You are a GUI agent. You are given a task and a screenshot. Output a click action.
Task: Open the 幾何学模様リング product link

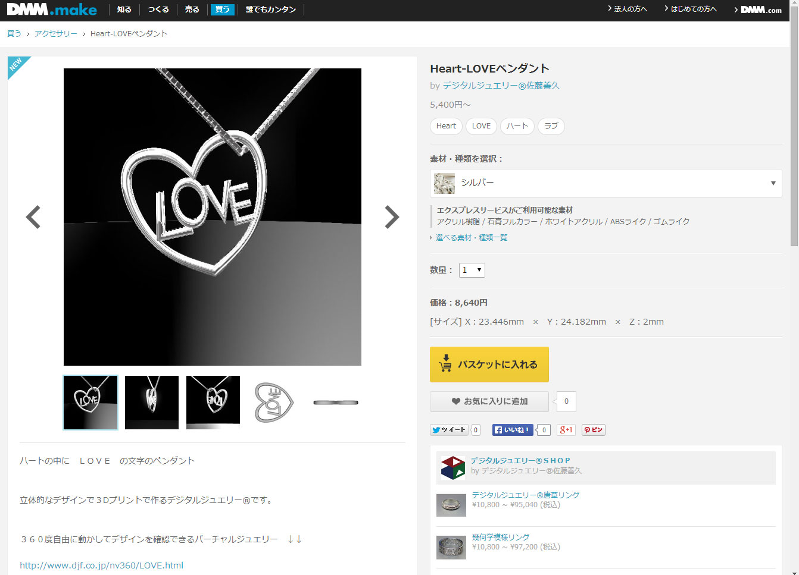(x=501, y=537)
